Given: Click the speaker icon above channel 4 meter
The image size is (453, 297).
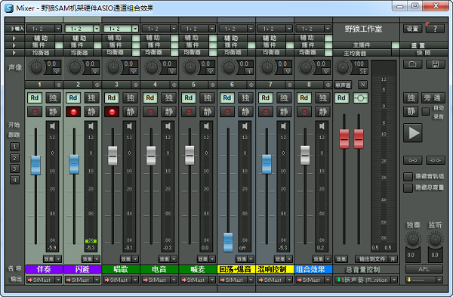Looking at the screenshot, I should tap(168, 126).
